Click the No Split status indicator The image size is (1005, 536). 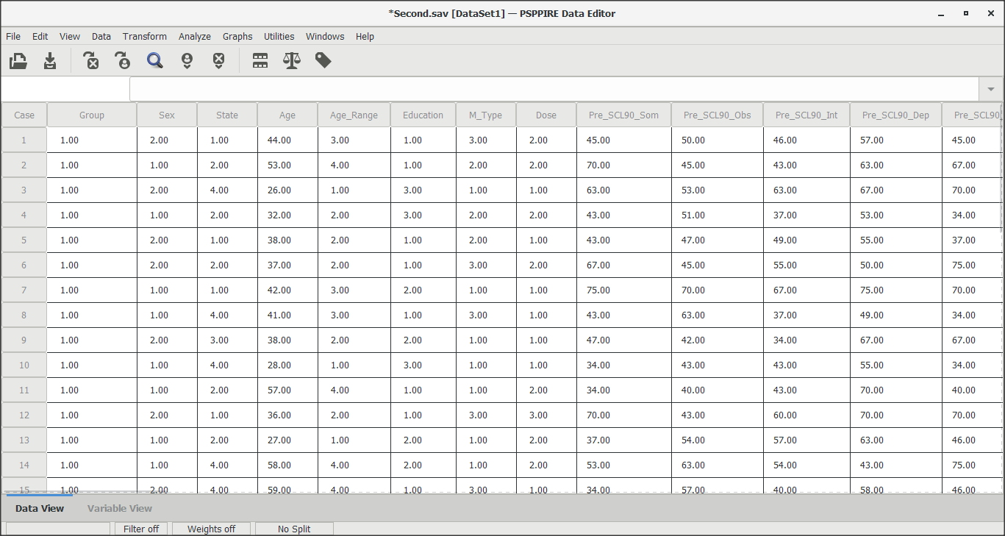pyautogui.click(x=294, y=529)
